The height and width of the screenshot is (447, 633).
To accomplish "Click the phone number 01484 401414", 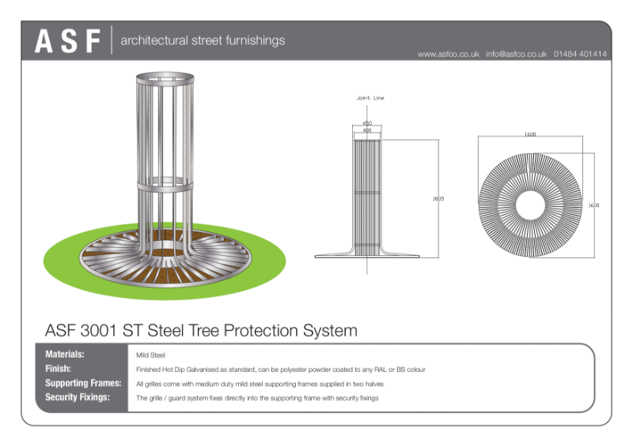I will 580,54.
